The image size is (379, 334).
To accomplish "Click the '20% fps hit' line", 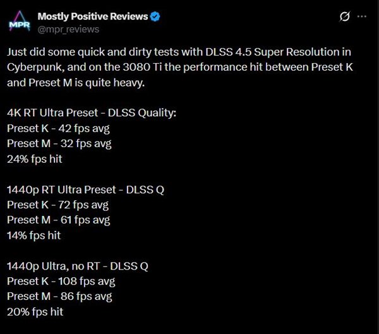I will [x=35, y=311].
